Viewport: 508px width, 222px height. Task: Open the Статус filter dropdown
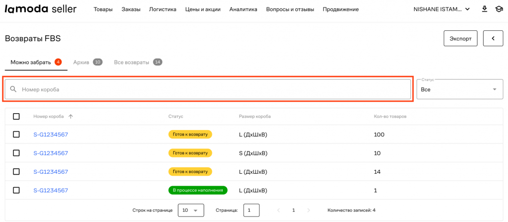click(x=459, y=89)
